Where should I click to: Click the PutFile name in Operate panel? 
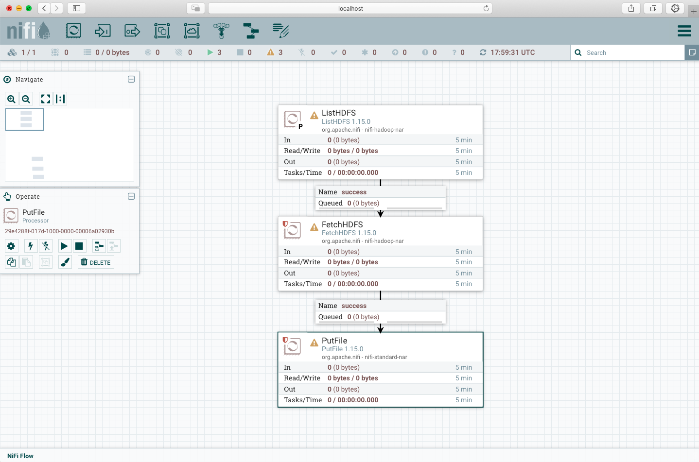[x=34, y=212]
